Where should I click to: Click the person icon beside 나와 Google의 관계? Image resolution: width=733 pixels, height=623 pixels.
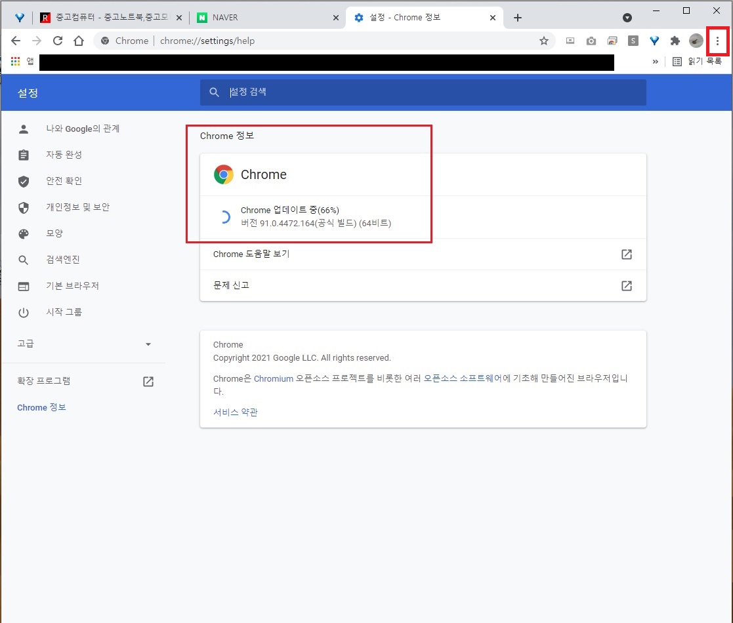coord(24,129)
